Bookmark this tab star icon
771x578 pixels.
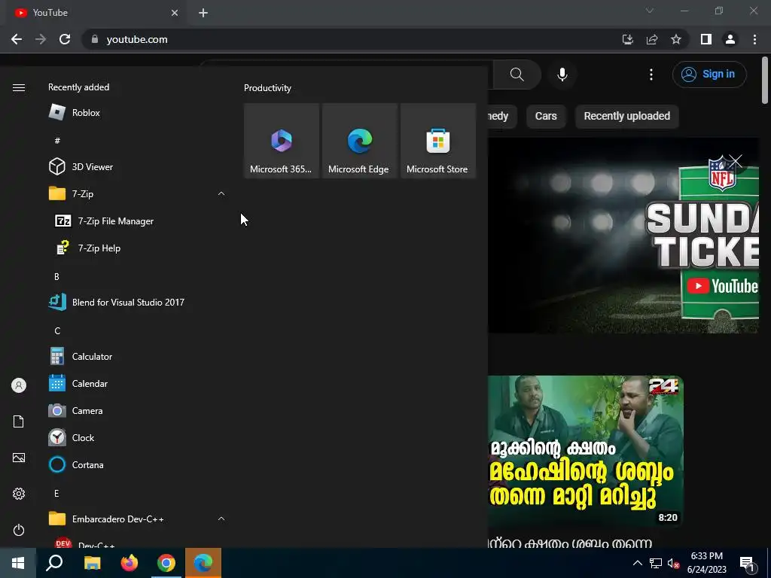click(x=676, y=39)
